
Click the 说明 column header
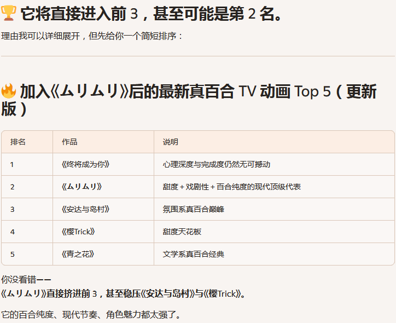(170, 142)
